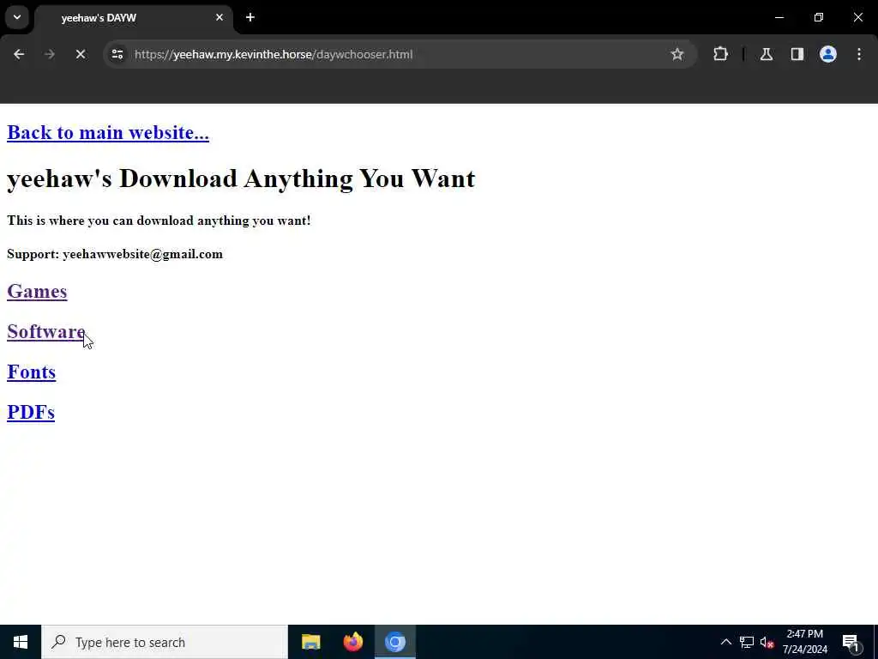The width and height of the screenshot is (878, 659).
Task: Open the Chrome profile avatar
Action: [x=828, y=54]
